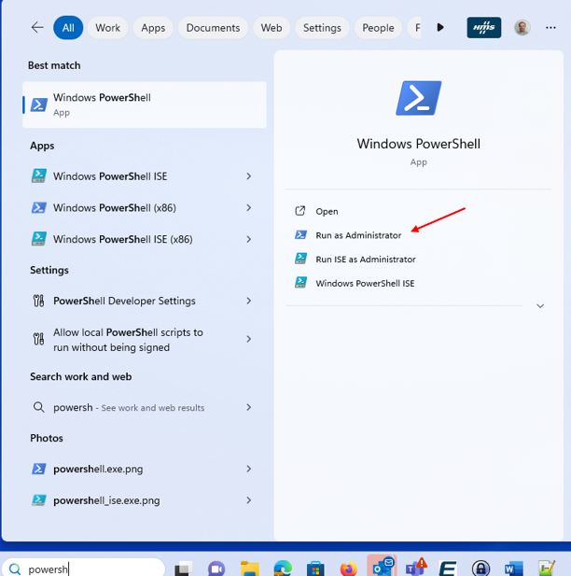Expand the powersh work and web results chevron
Viewport: 571px width, 576px height.
[248, 407]
